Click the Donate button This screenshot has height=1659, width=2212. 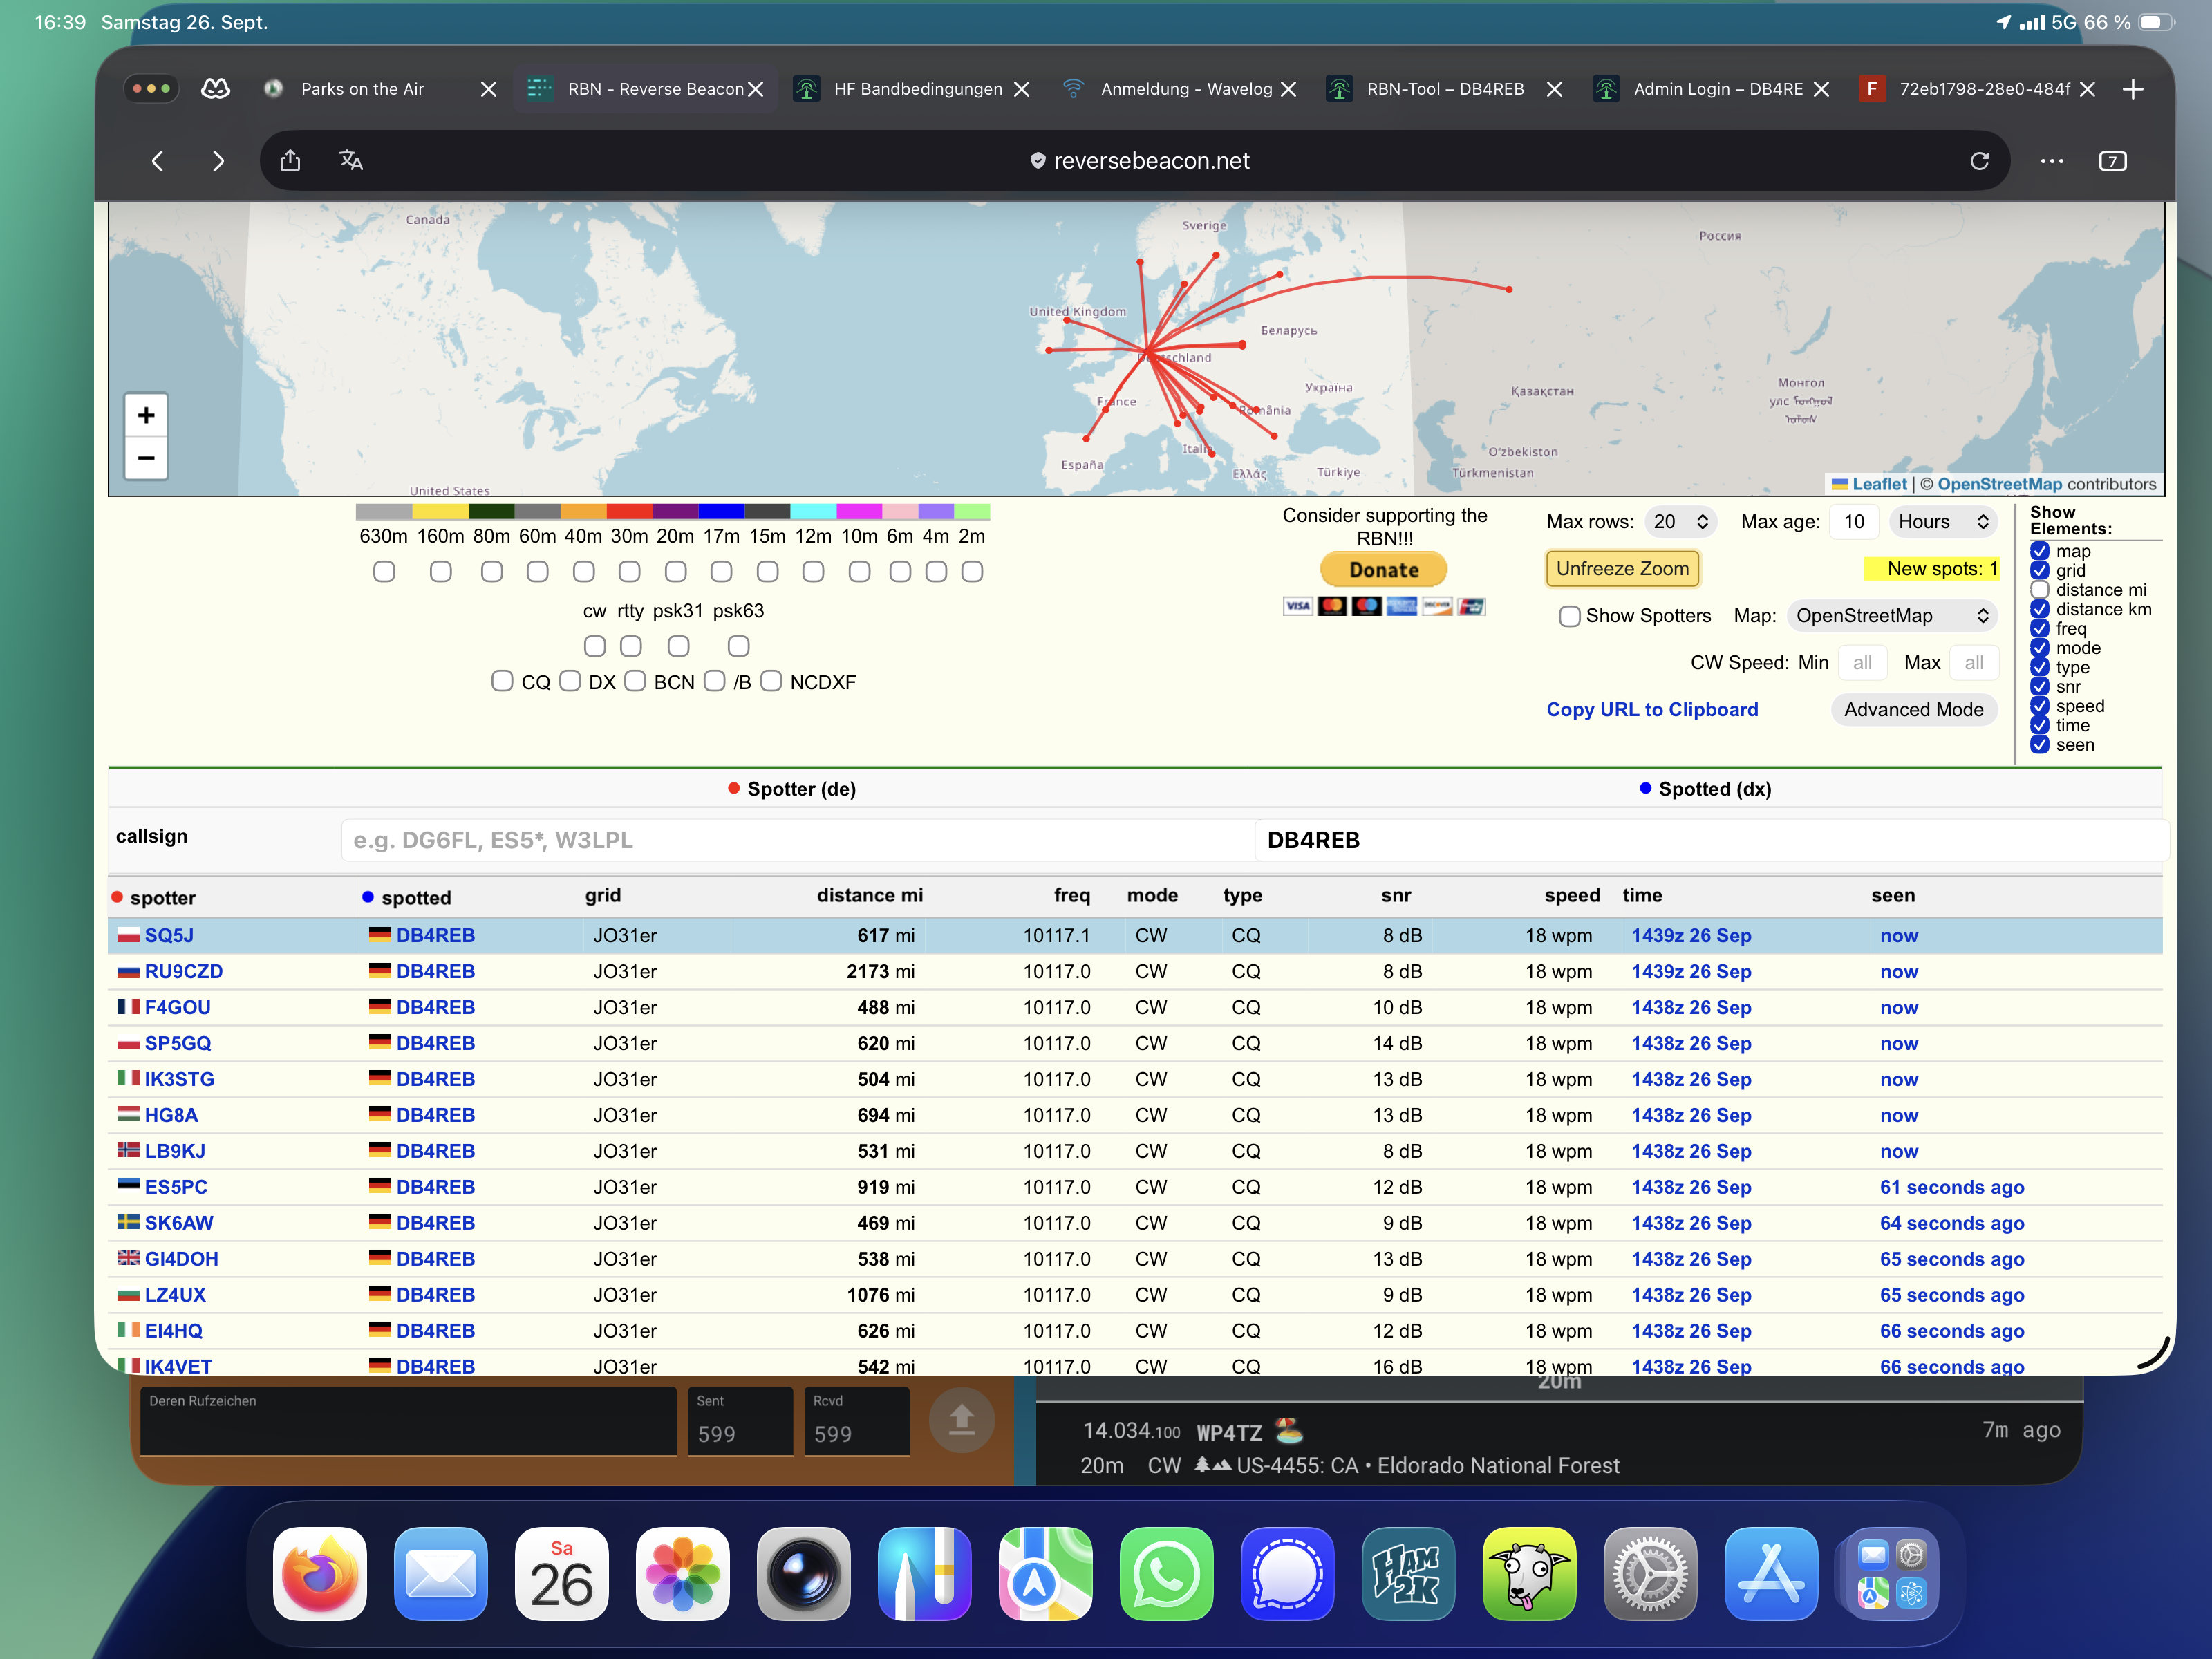click(1384, 570)
